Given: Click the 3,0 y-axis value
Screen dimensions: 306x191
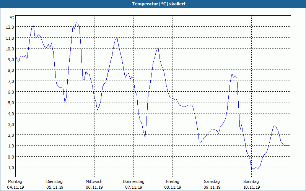Looking at the screenshot, I should coord(11,125).
